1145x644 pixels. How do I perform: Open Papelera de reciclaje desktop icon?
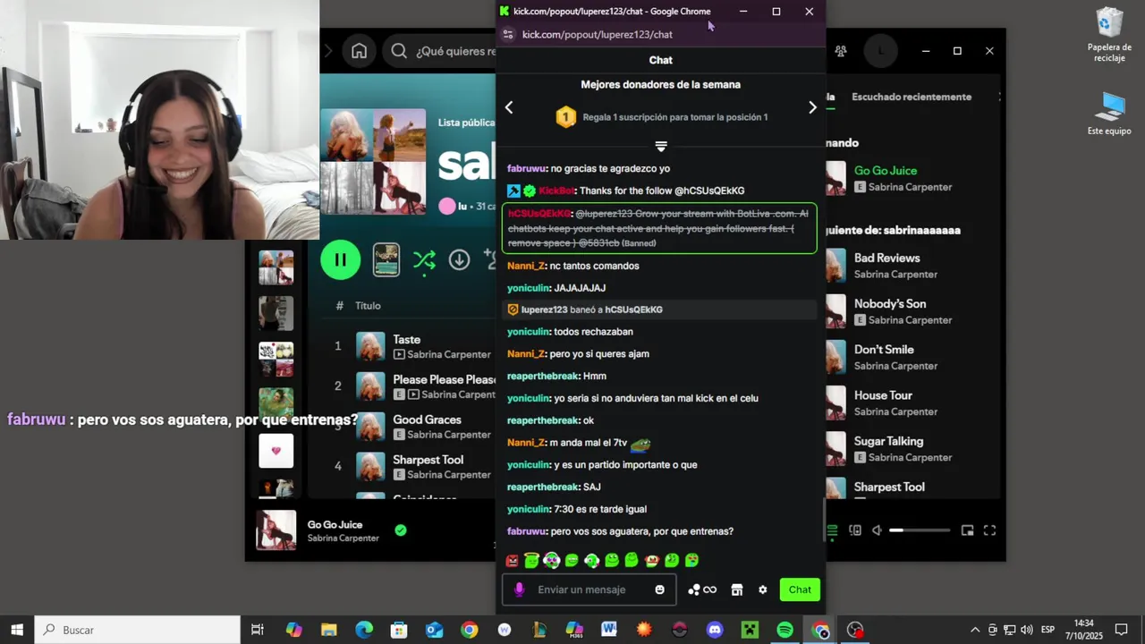(x=1109, y=35)
